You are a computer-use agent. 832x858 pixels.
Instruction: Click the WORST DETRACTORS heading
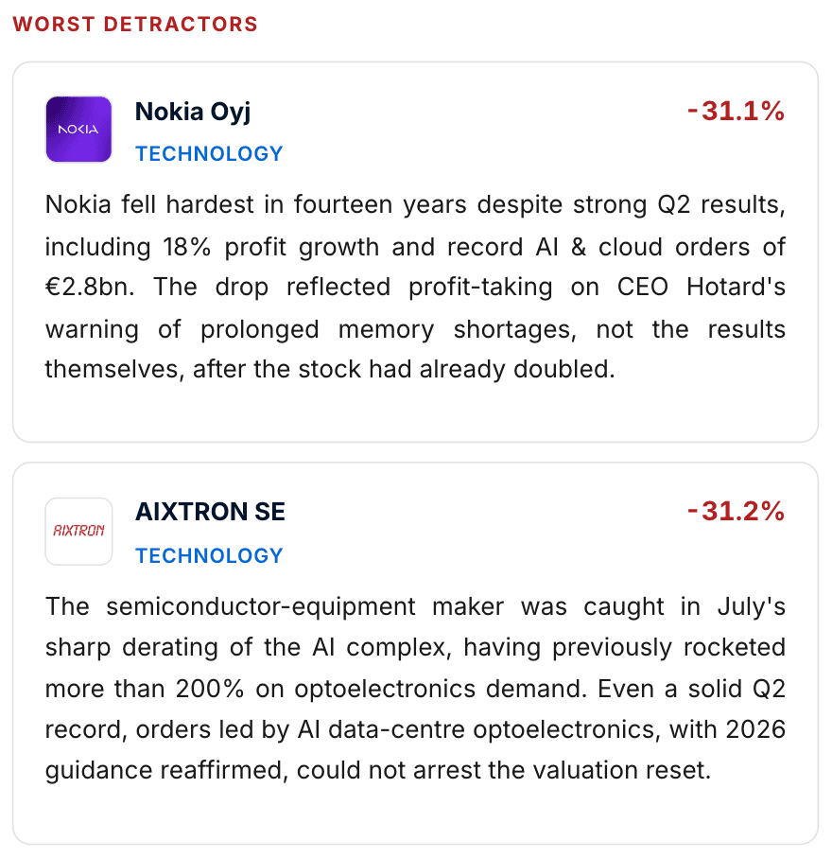click(x=135, y=24)
